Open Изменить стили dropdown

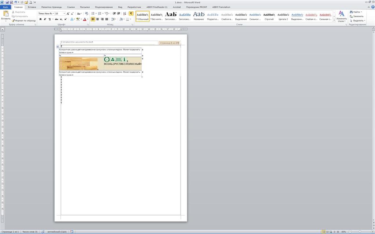pos(341,16)
